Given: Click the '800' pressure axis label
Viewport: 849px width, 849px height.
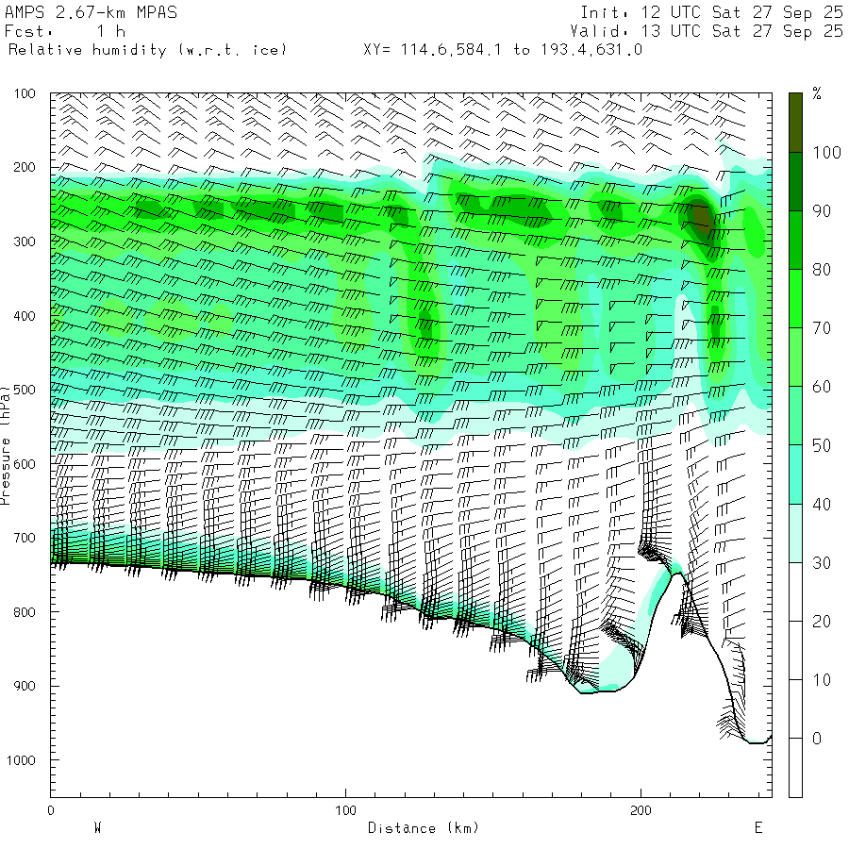Looking at the screenshot, I should tap(25, 612).
